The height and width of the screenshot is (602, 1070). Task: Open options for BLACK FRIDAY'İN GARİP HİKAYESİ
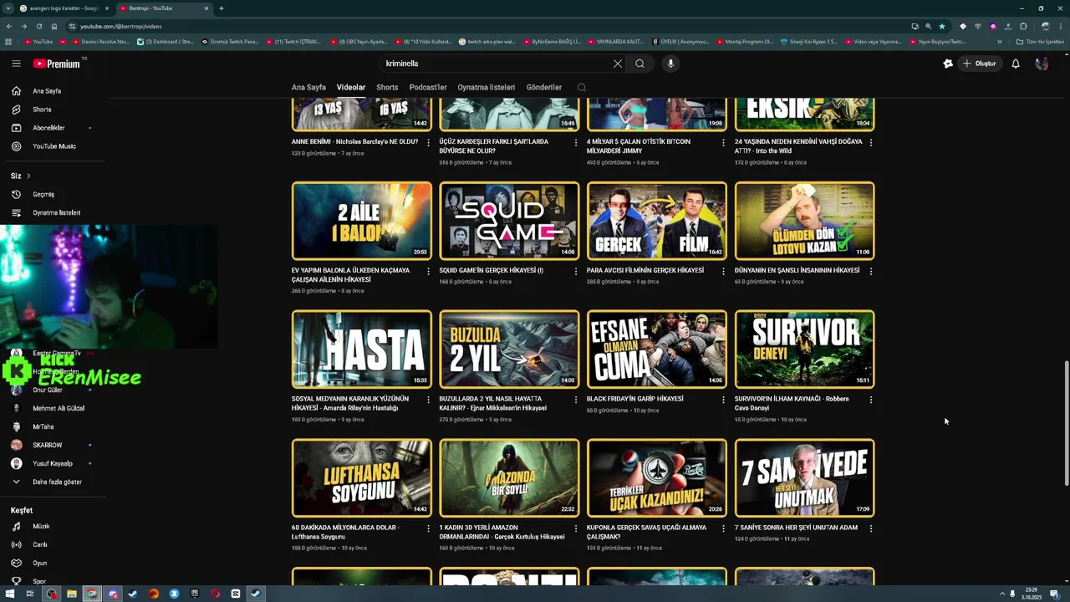723,400
